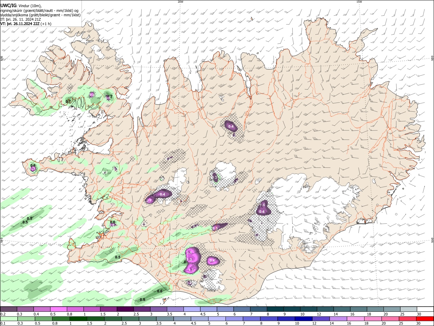Click the black 0.7 rain label in the Westfjords
The width and height of the screenshot is (434, 326).
pyautogui.click(x=68, y=102)
